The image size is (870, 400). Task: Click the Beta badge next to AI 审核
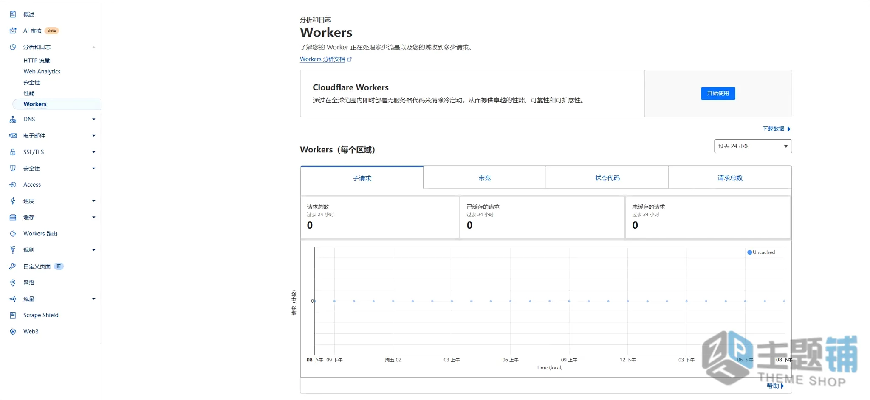(51, 31)
